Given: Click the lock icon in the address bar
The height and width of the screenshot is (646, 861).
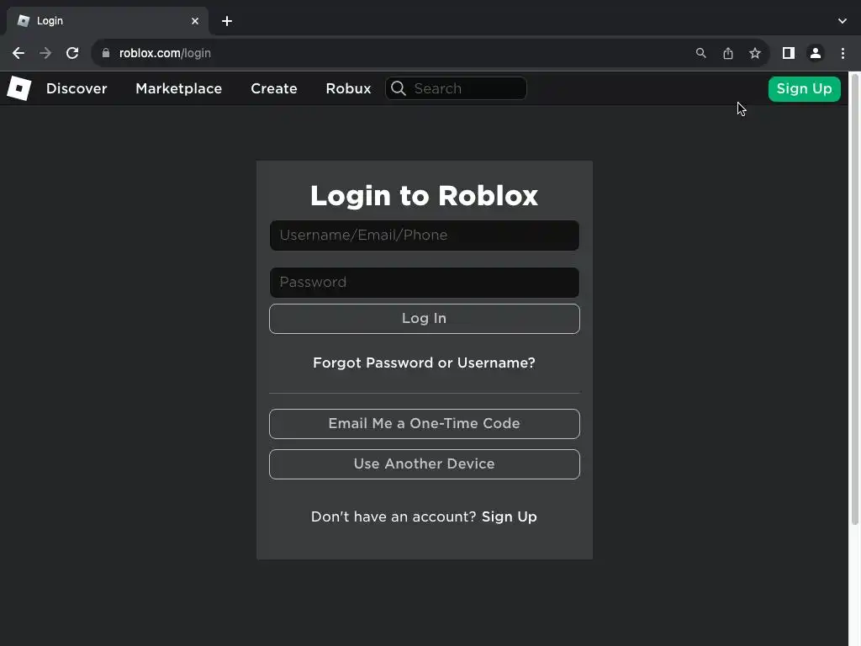Looking at the screenshot, I should pos(106,53).
